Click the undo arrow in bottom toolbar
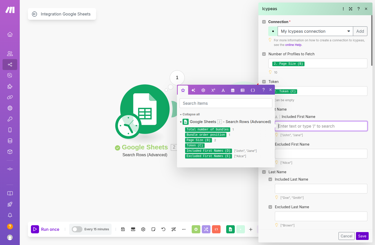375x245 pixels. [164, 229]
